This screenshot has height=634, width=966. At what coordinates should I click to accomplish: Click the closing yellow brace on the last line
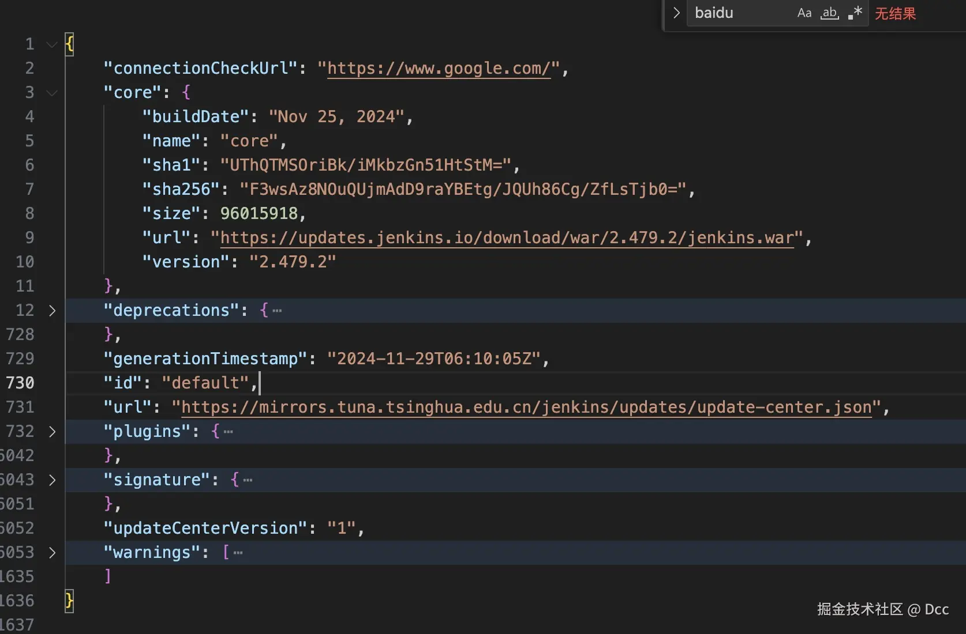coord(69,601)
